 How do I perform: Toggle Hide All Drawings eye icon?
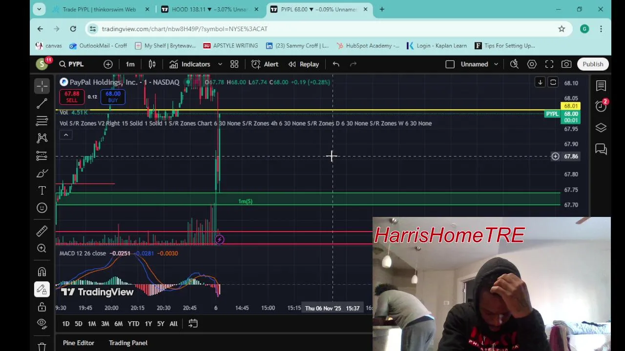(x=42, y=323)
